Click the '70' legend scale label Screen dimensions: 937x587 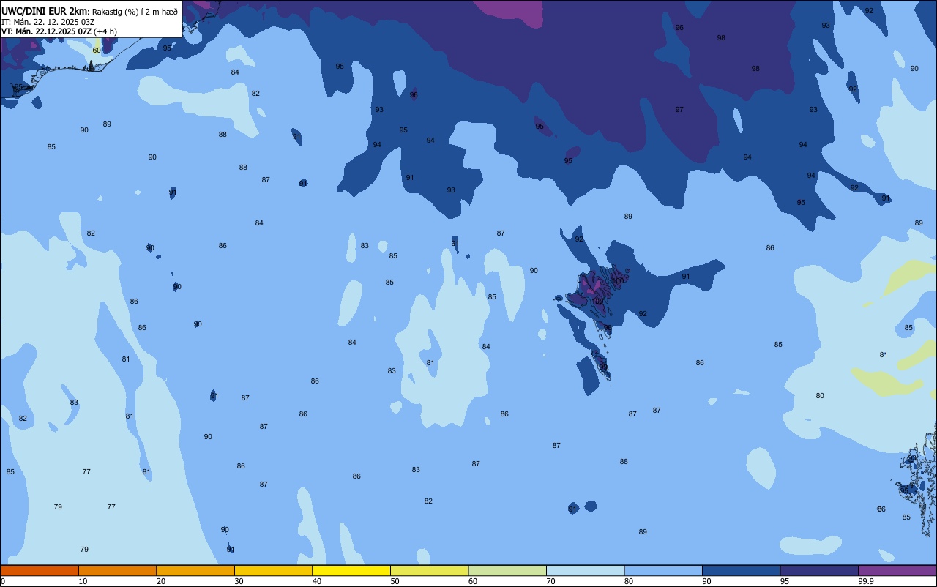click(x=550, y=581)
